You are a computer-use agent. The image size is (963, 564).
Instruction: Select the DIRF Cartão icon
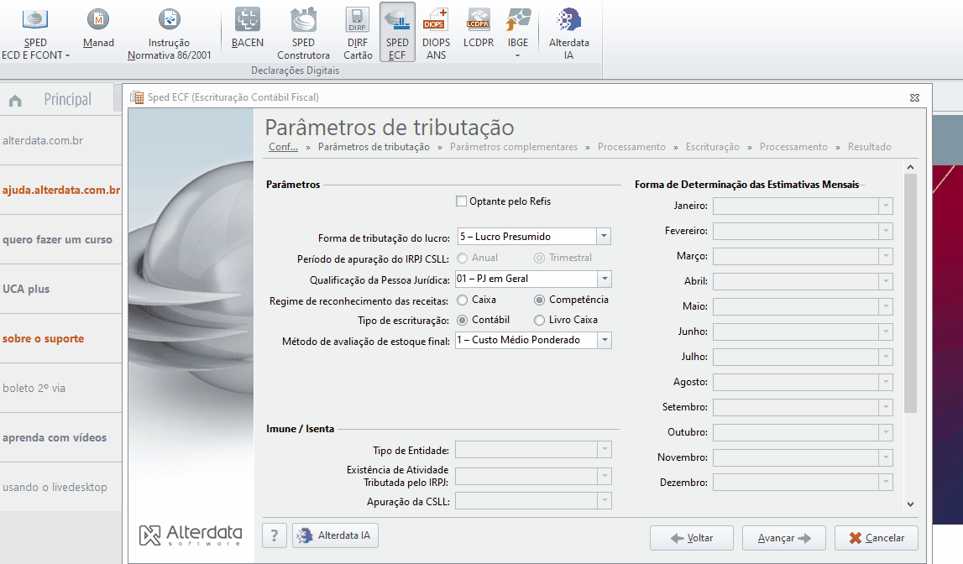pos(358,34)
